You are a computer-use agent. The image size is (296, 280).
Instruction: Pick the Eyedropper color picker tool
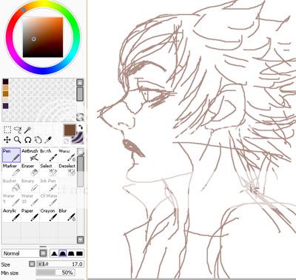(x=47, y=140)
